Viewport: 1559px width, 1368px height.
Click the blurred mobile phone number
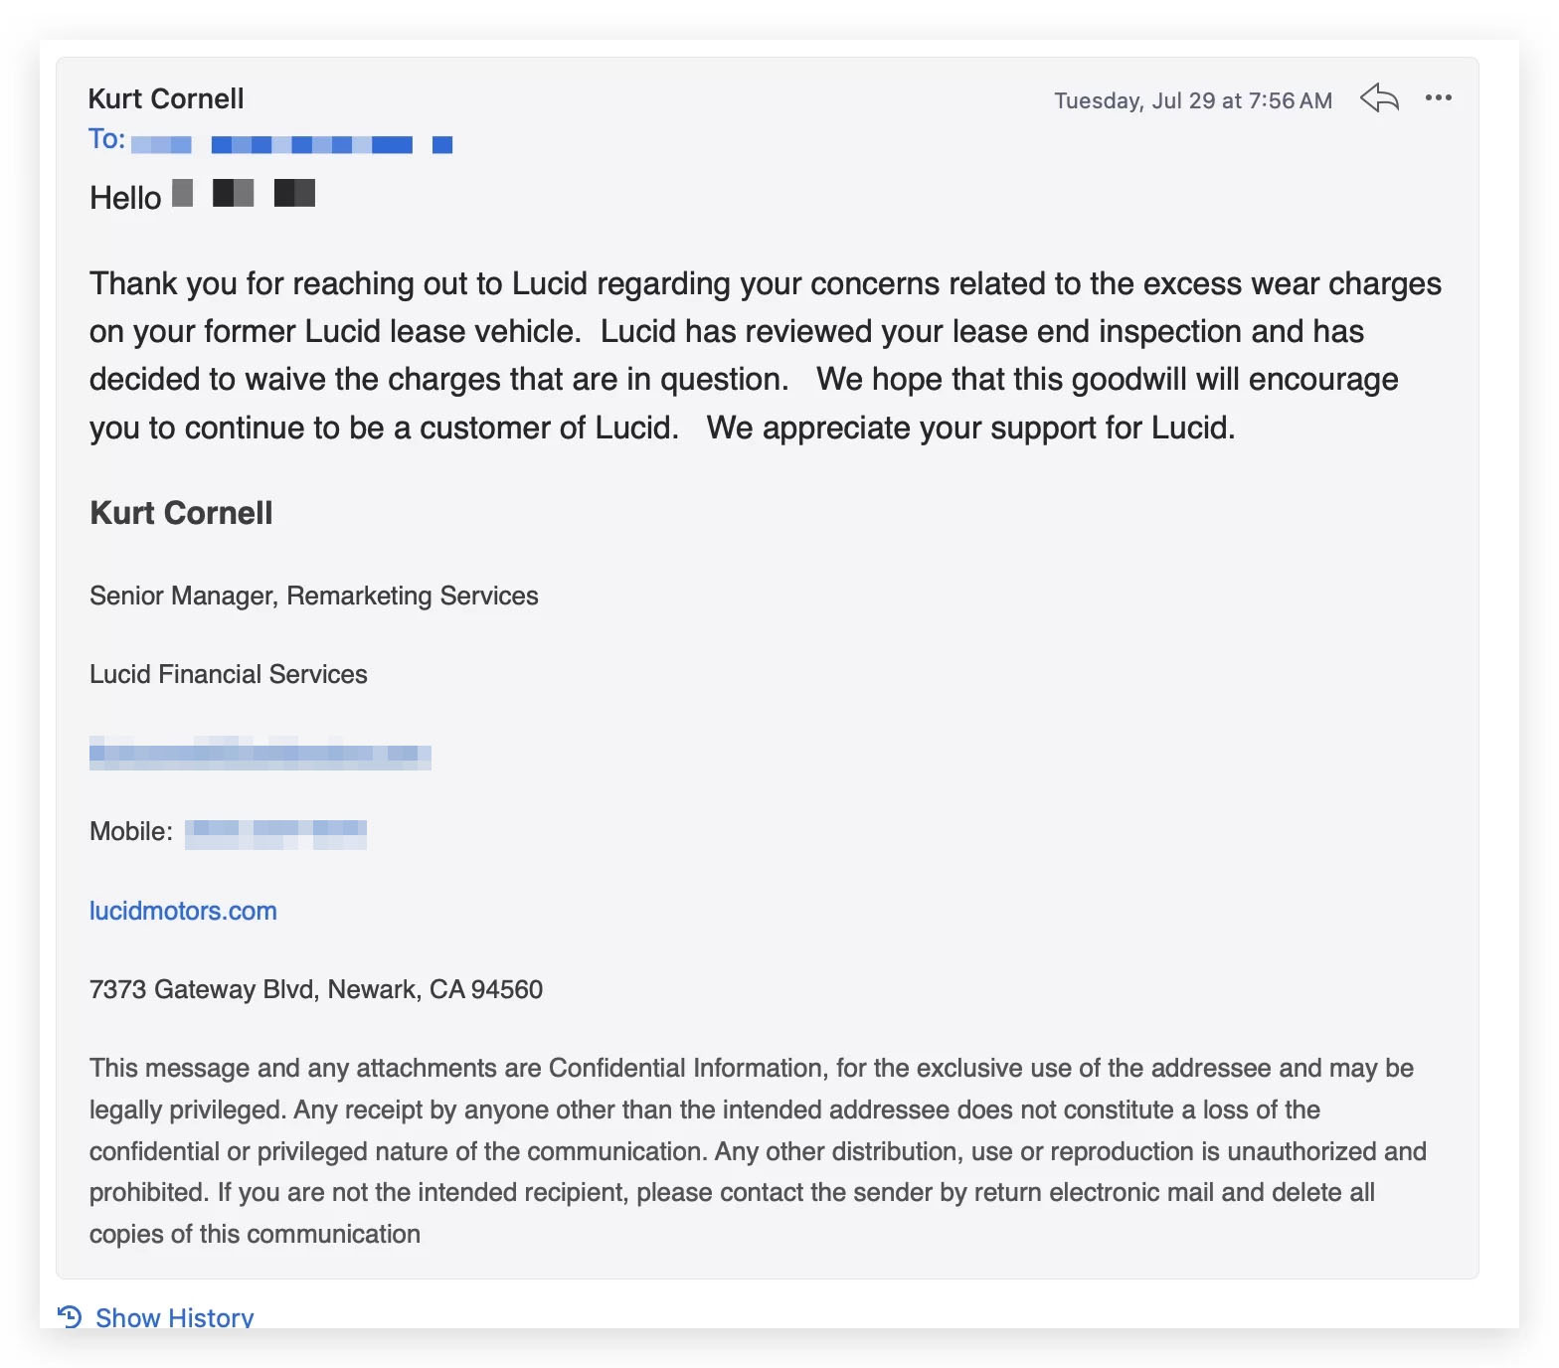point(275,832)
